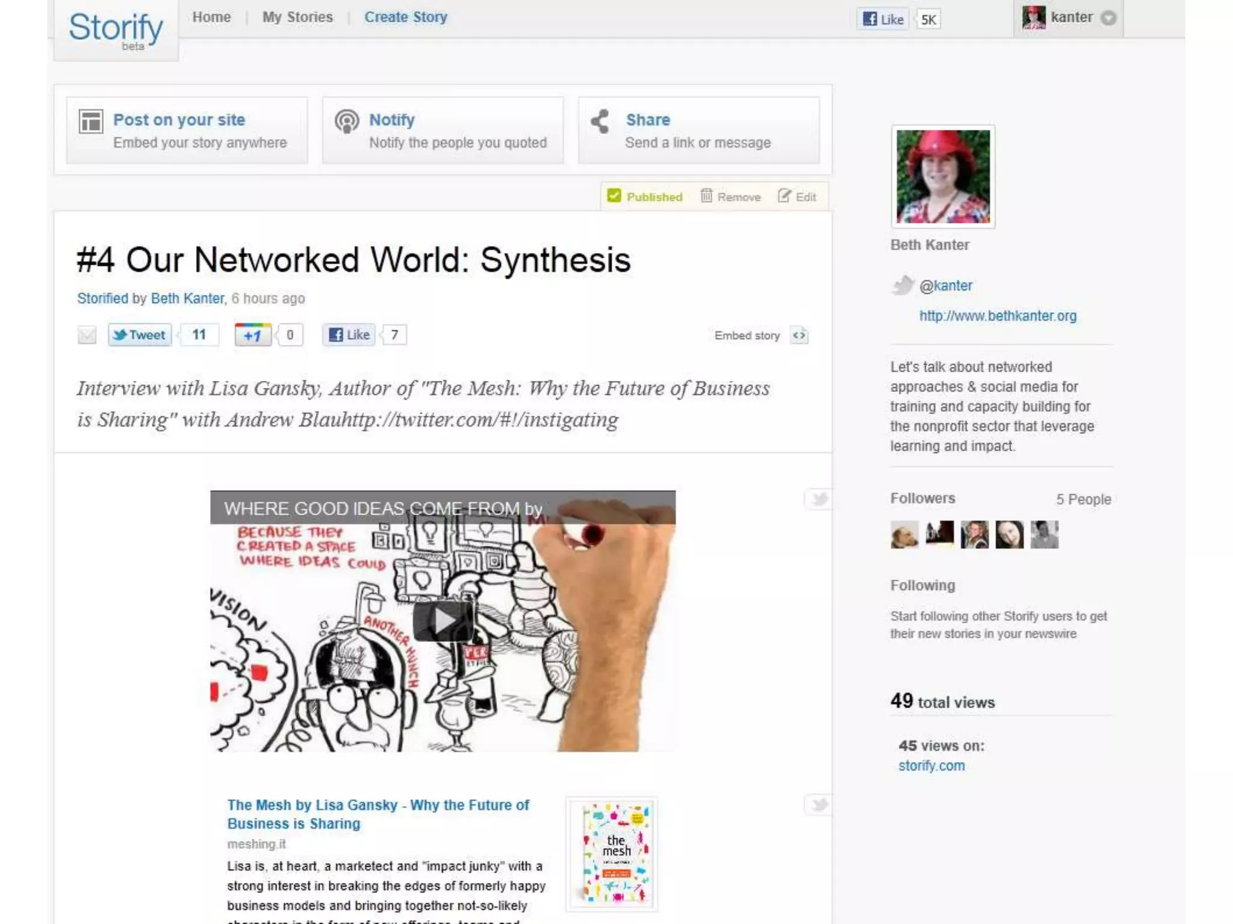This screenshot has width=1233, height=924.
Task: Play the Where Good Ideas video
Action: click(x=443, y=621)
